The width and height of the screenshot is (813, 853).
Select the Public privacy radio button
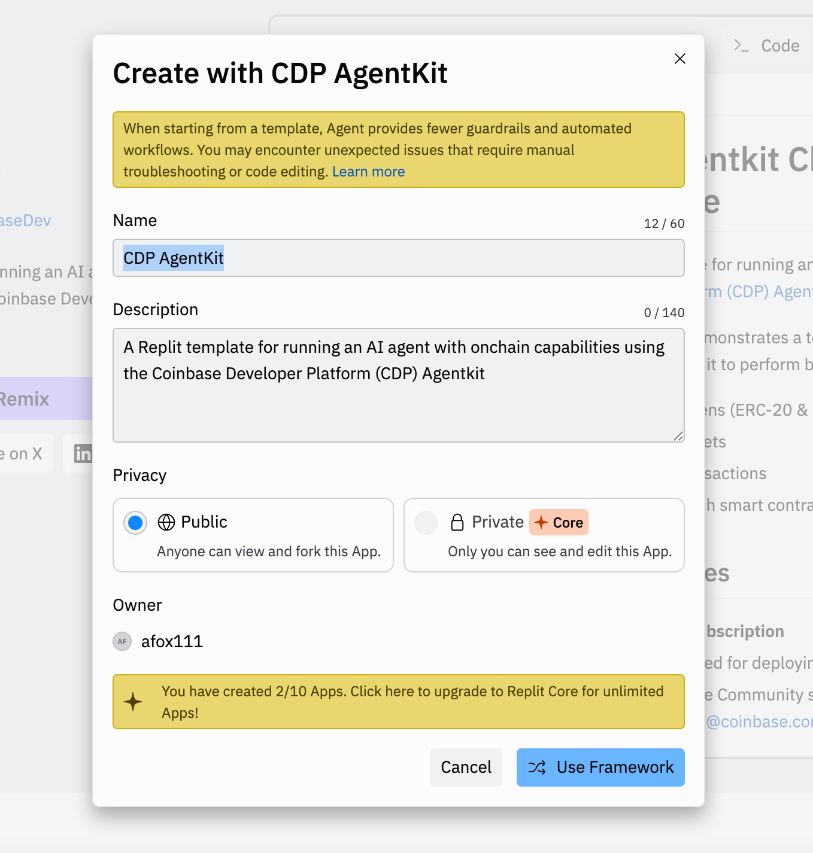pos(135,522)
